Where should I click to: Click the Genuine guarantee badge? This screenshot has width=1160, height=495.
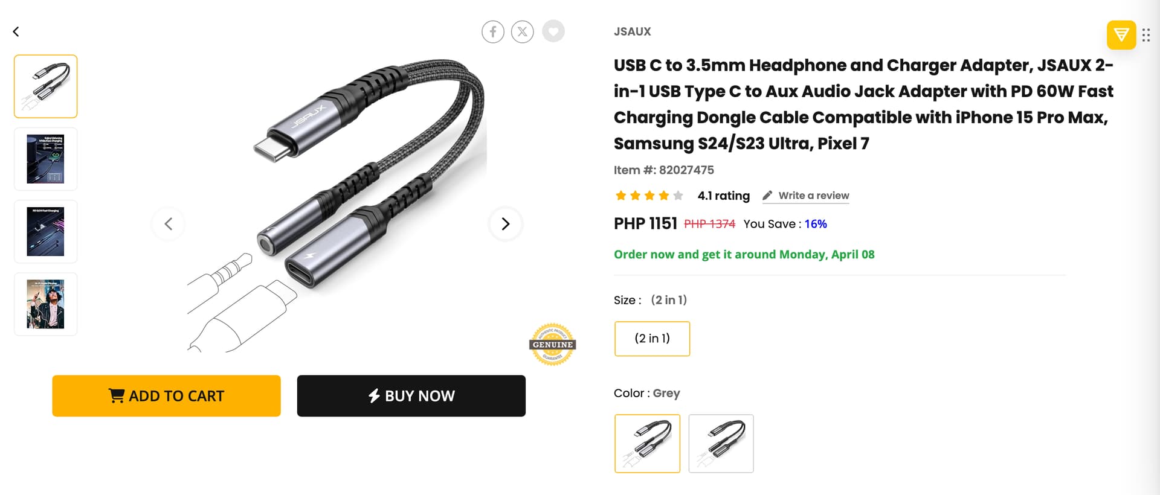[x=553, y=345]
